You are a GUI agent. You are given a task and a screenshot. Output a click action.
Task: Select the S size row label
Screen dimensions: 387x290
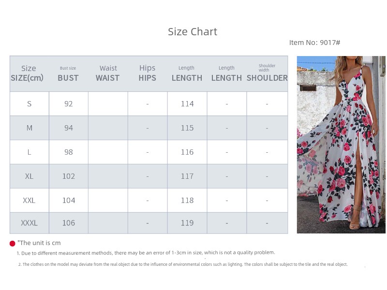(x=30, y=104)
